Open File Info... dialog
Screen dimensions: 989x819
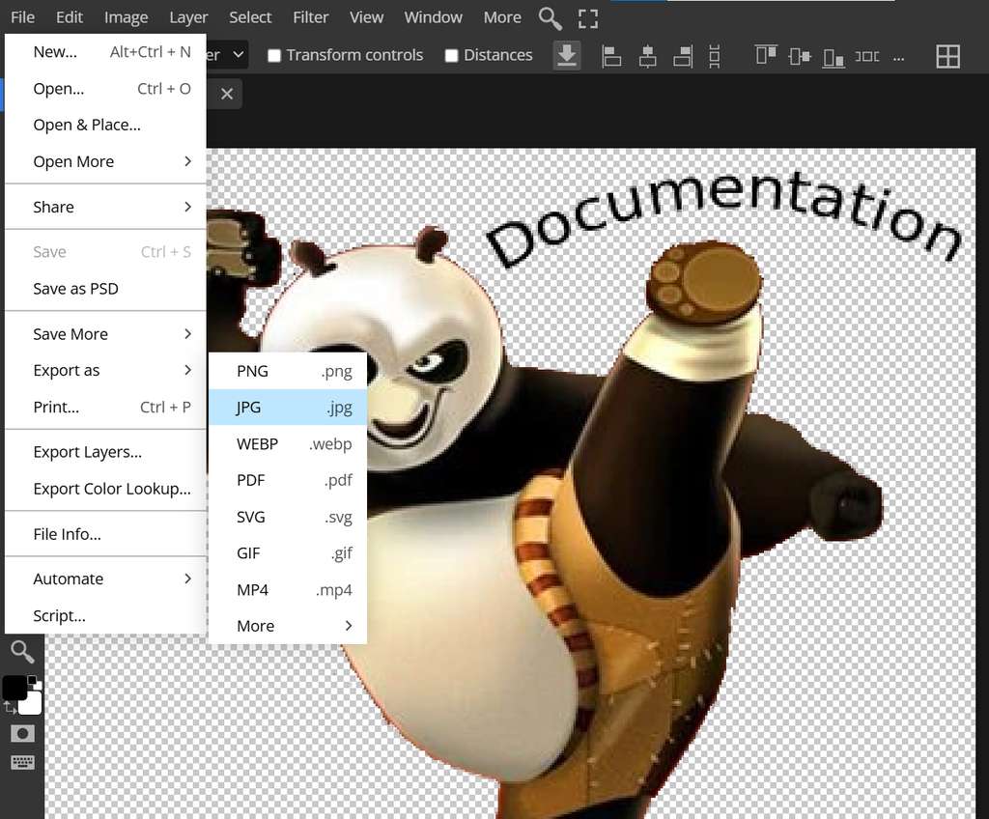coord(105,534)
